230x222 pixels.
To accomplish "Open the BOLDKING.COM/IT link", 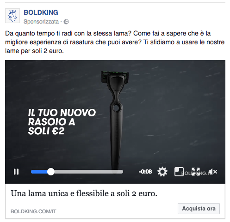I will (33, 211).
